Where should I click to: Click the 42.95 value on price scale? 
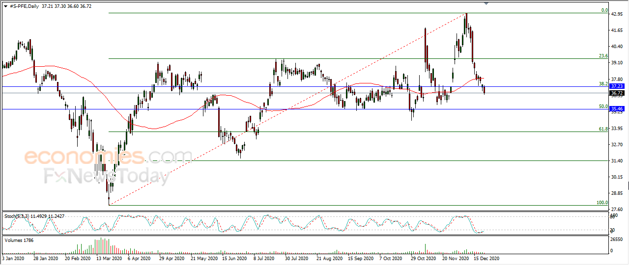pyautogui.click(x=616, y=14)
